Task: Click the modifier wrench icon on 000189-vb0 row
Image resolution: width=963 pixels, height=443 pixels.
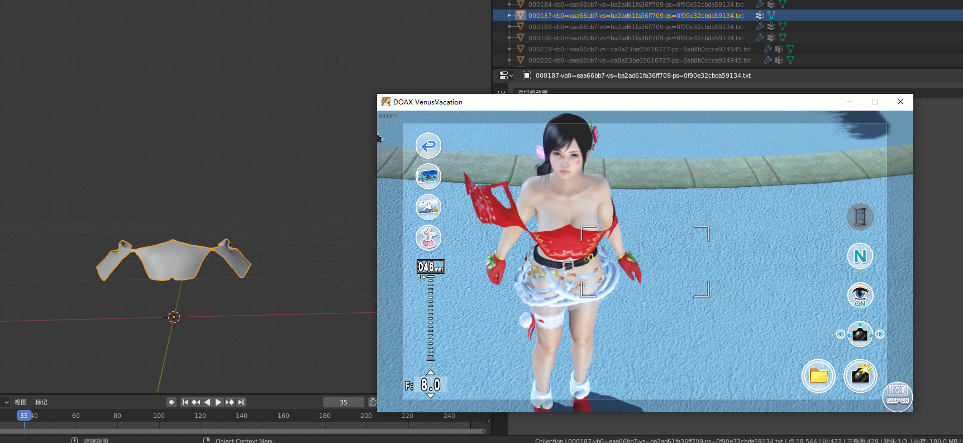Action: (760, 27)
